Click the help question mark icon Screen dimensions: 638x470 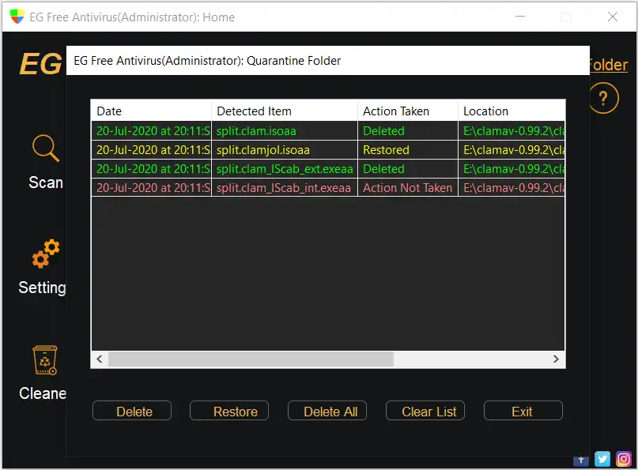coord(604,98)
